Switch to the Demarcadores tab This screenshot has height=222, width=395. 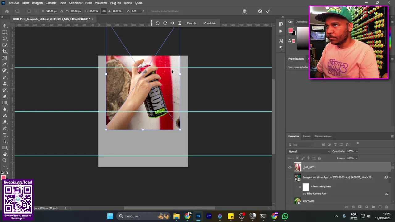pyautogui.click(x=323, y=136)
